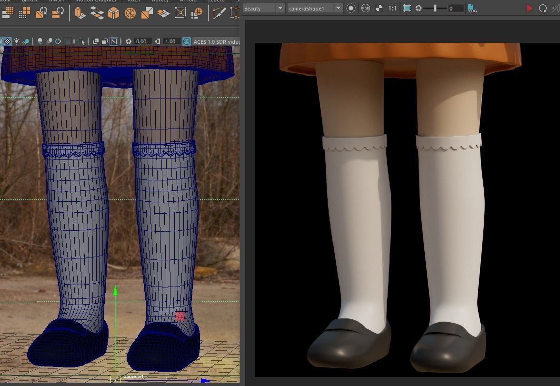Toggle use all lights bulb icon
The width and height of the screenshot is (560, 386).
[17, 41]
